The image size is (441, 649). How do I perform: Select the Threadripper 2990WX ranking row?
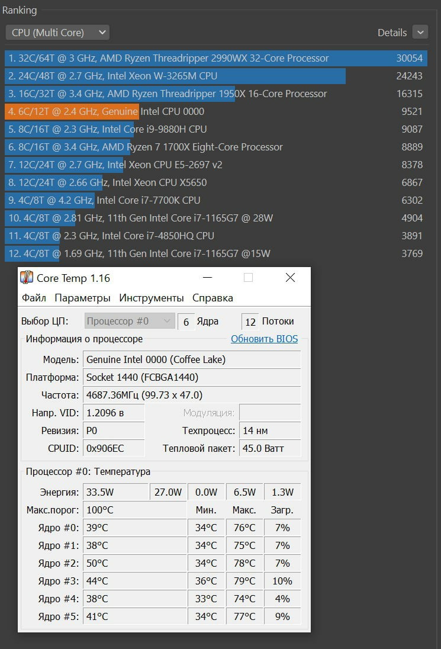pyautogui.click(x=216, y=58)
